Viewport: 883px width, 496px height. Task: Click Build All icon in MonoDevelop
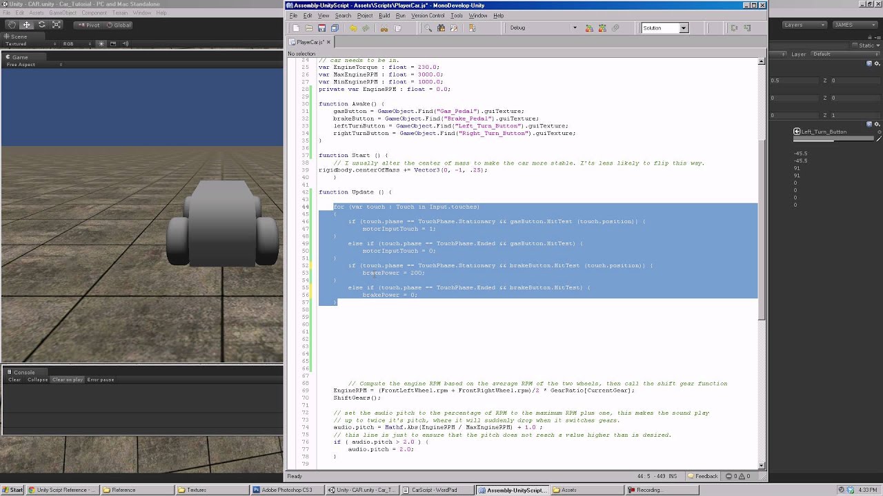[589, 28]
